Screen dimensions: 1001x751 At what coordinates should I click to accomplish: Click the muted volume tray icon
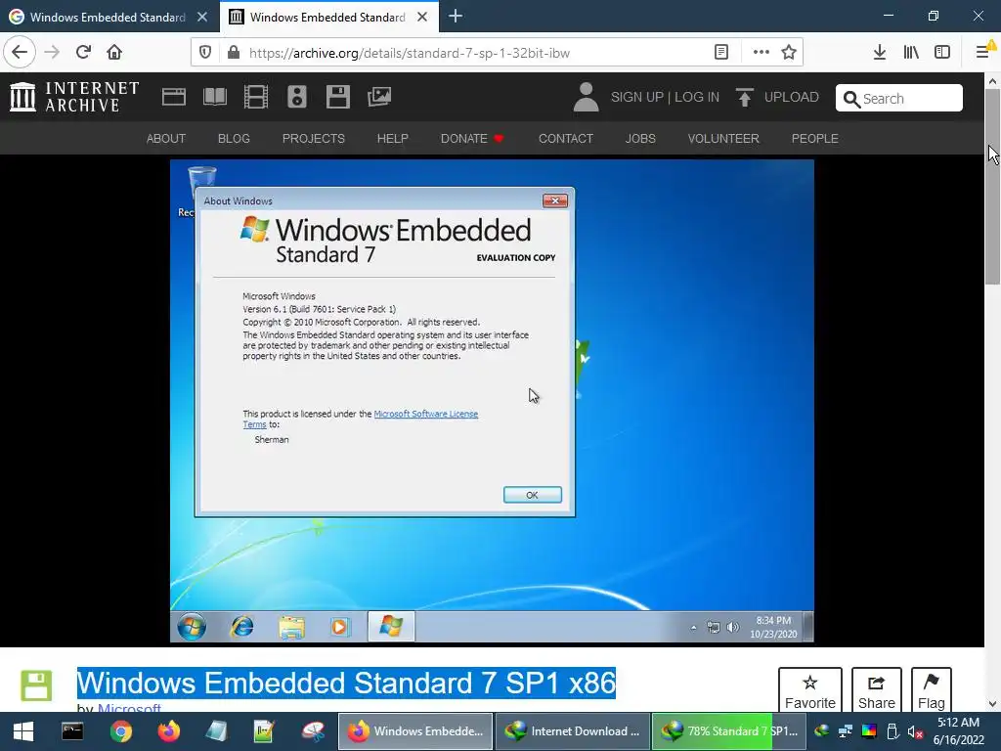coord(915,731)
